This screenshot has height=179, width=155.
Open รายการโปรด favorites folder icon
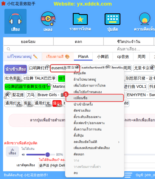pyautogui.click(x=80, y=22)
